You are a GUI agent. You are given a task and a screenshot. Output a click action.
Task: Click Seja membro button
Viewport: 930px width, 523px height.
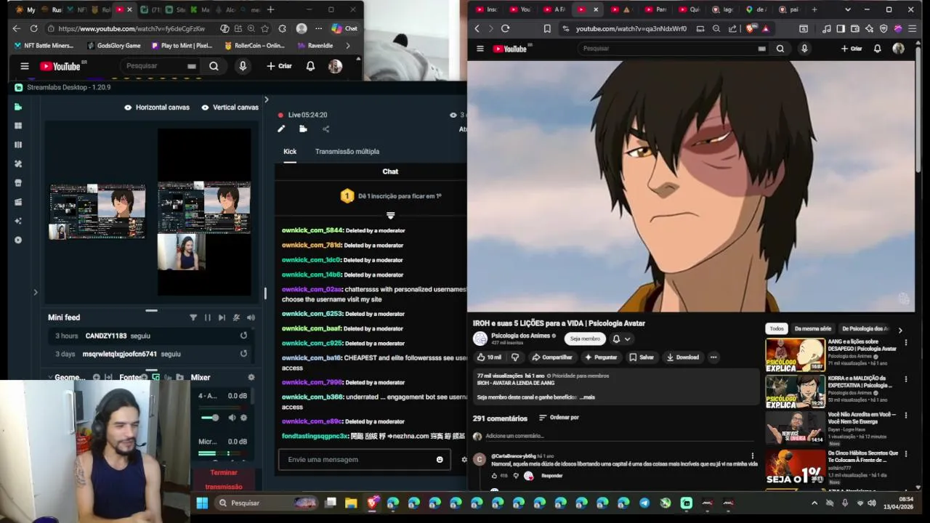585,338
